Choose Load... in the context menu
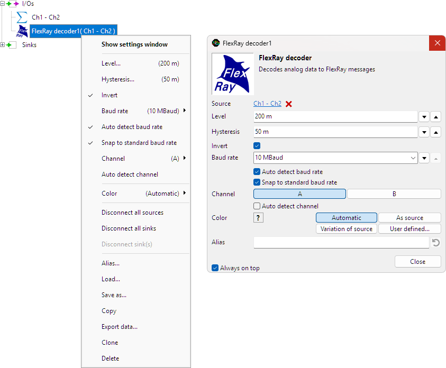This screenshot has width=446, height=368. 136,279
